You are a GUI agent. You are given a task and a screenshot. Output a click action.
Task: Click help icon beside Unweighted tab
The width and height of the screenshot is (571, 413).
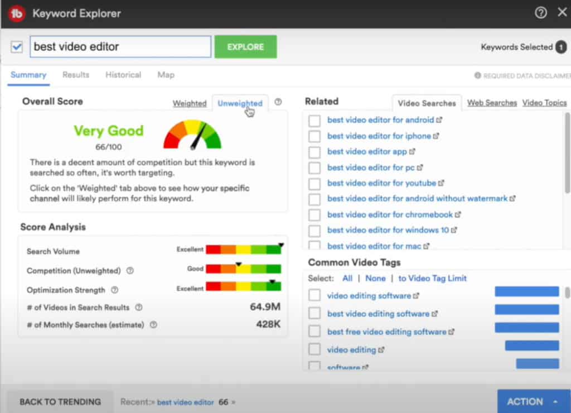coord(278,102)
